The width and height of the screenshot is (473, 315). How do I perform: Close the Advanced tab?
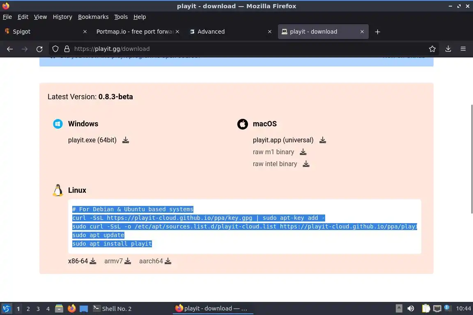click(x=270, y=32)
